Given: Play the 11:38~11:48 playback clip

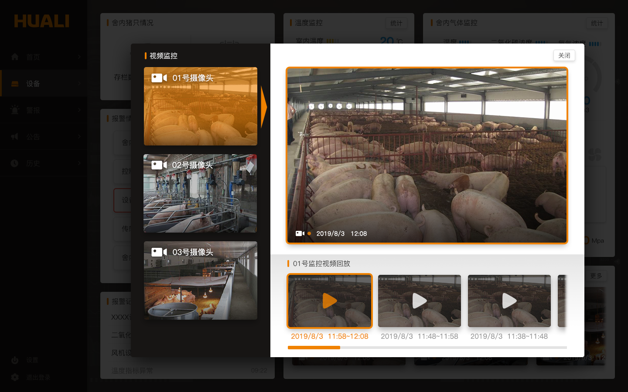Looking at the screenshot, I should click(x=509, y=301).
